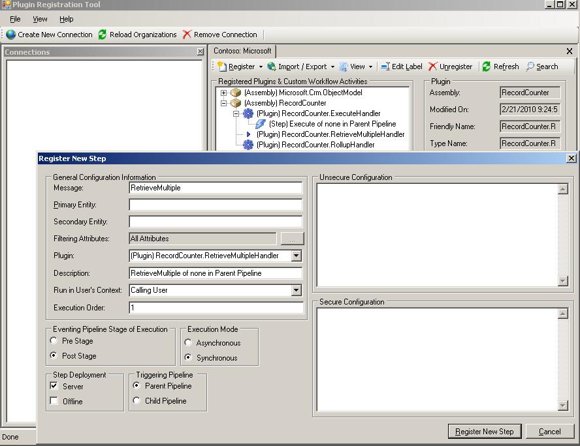Screen dimensions: 580x446
Task: Click the Search magnifier icon
Action: (x=530, y=67)
